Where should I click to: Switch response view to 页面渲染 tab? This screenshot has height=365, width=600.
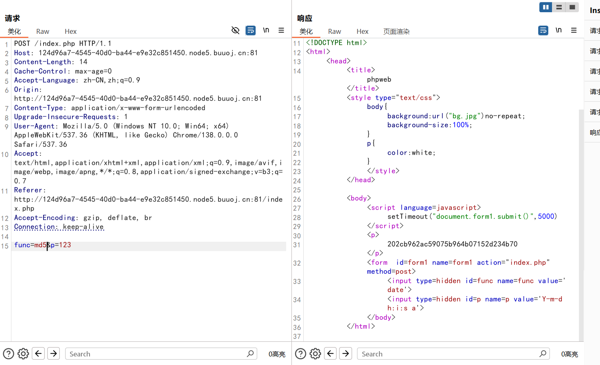tap(396, 31)
